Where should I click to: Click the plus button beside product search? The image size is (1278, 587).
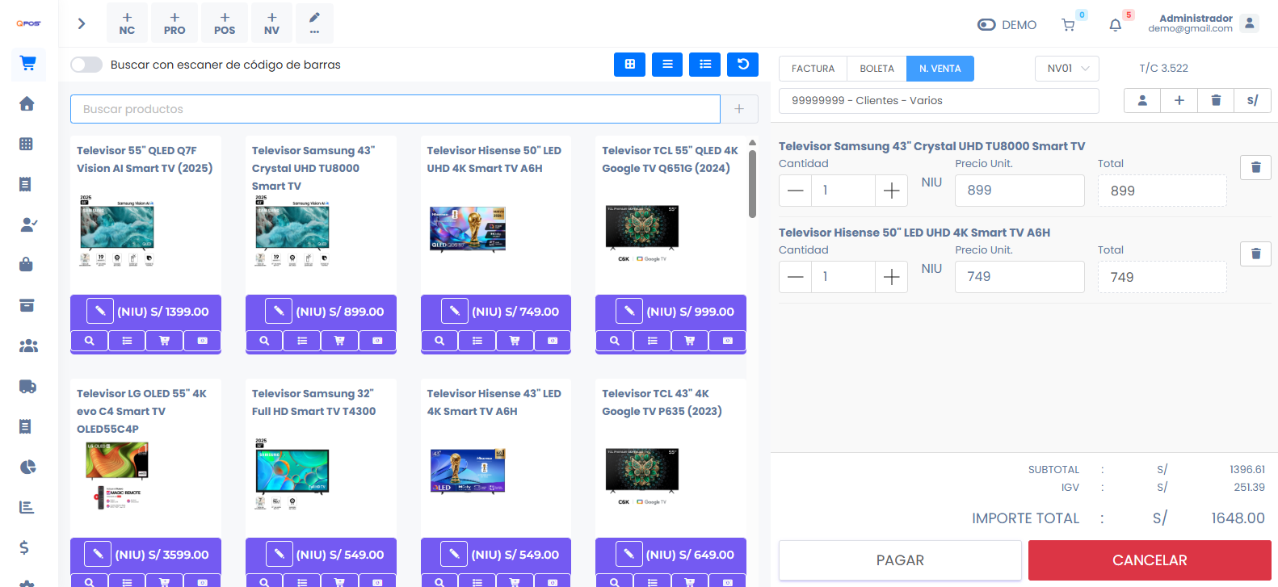point(739,109)
